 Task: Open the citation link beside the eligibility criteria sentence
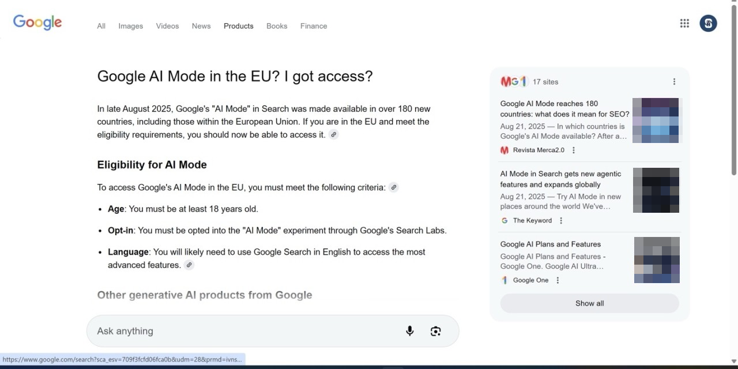[394, 187]
